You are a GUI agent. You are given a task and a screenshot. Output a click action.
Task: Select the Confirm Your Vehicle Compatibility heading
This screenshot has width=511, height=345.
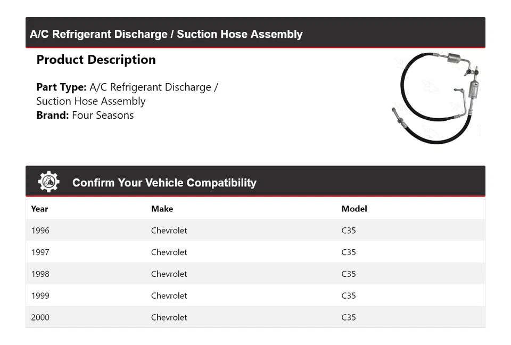point(164,183)
